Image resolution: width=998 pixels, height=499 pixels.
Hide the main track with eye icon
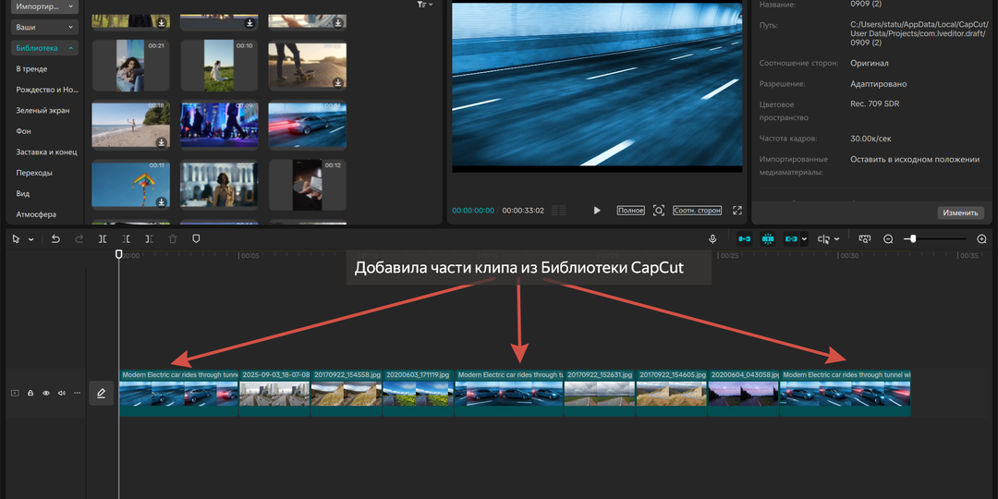[46, 394]
